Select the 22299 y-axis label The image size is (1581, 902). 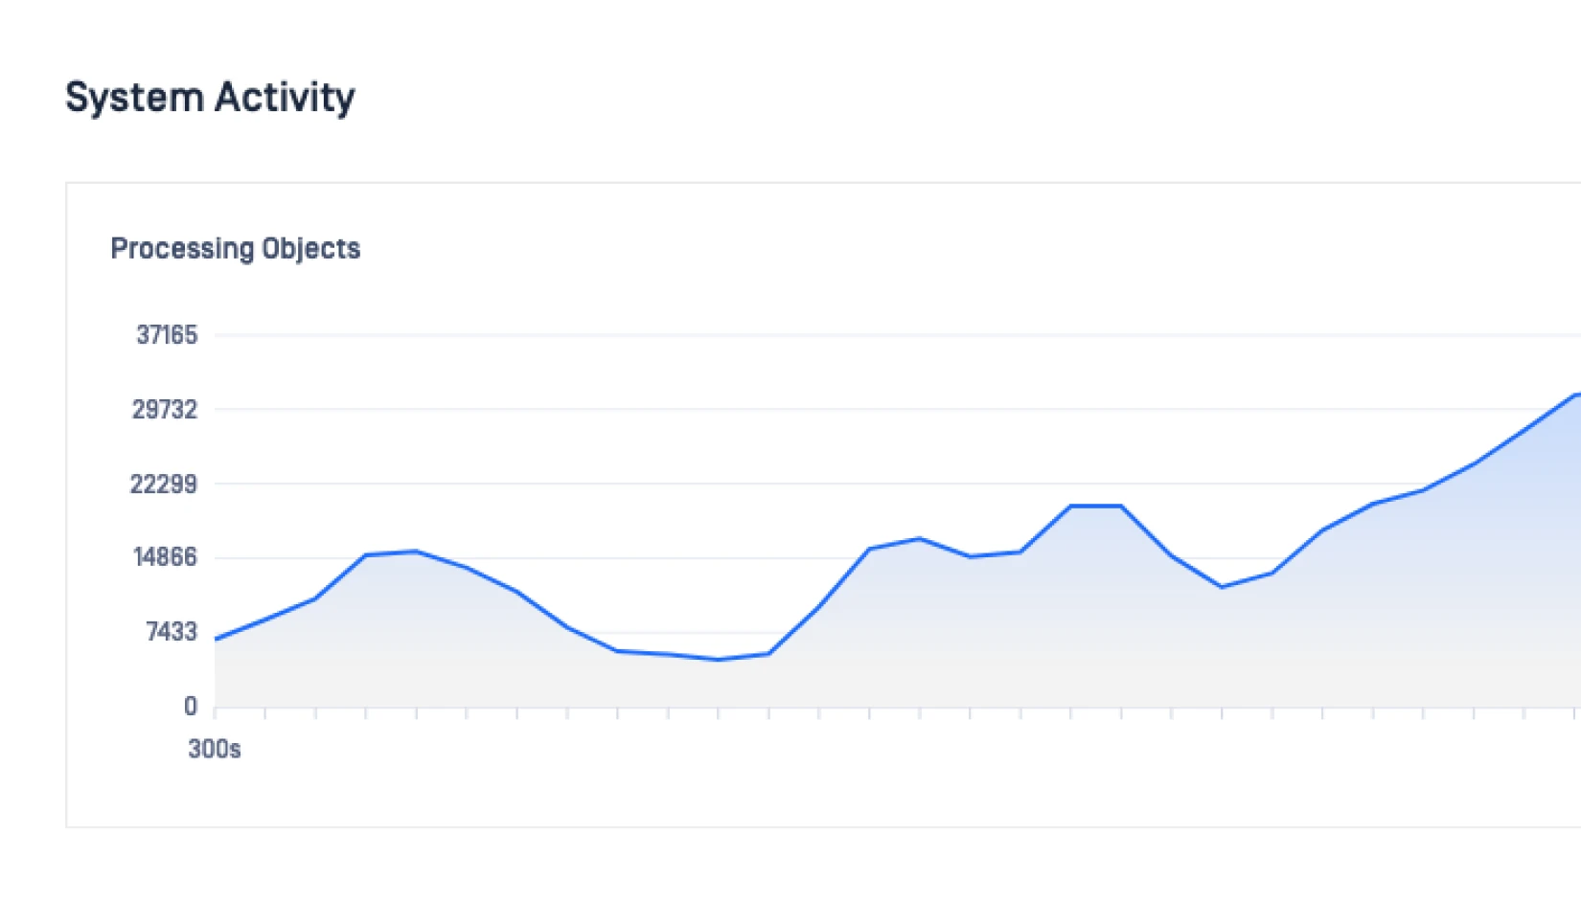164,485
